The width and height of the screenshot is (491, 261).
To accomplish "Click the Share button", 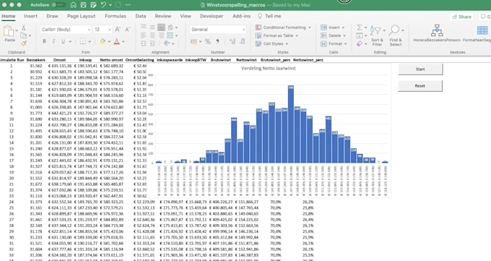I will [x=462, y=17].
